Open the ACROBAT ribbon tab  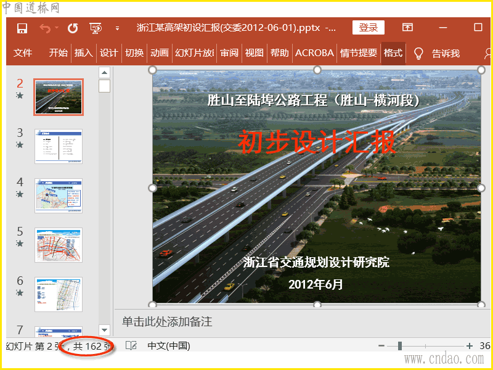click(x=314, y=53)
